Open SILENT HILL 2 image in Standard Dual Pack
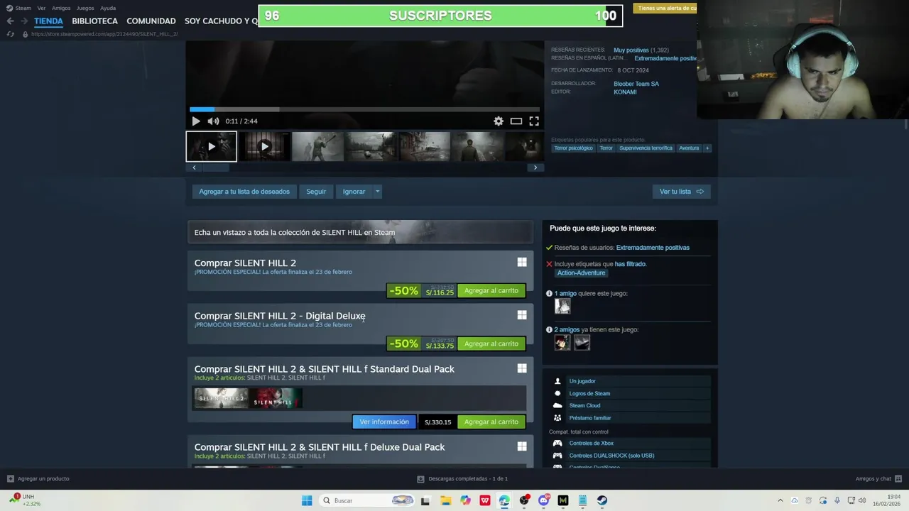Image resolution: width=909 pixels, height=511 pixels. pos(222,398)
